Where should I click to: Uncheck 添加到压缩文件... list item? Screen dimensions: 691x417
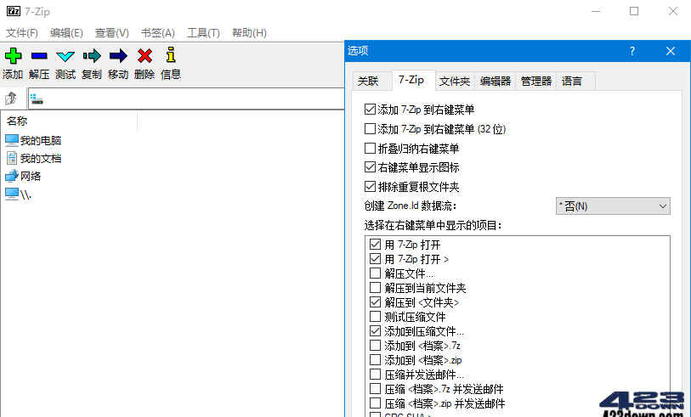(x=375, y=330)
